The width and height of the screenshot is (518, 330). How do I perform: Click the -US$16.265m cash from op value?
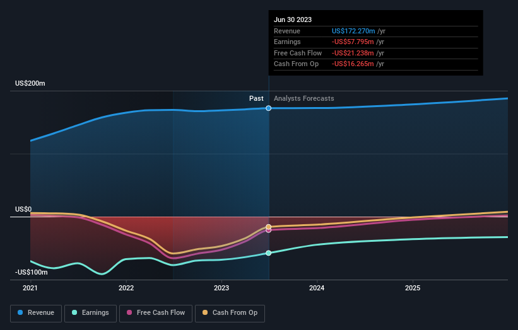[x=353, y=64]
